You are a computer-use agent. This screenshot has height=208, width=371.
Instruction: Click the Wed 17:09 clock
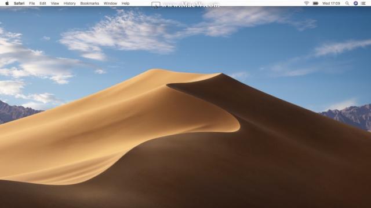[331, 3]
